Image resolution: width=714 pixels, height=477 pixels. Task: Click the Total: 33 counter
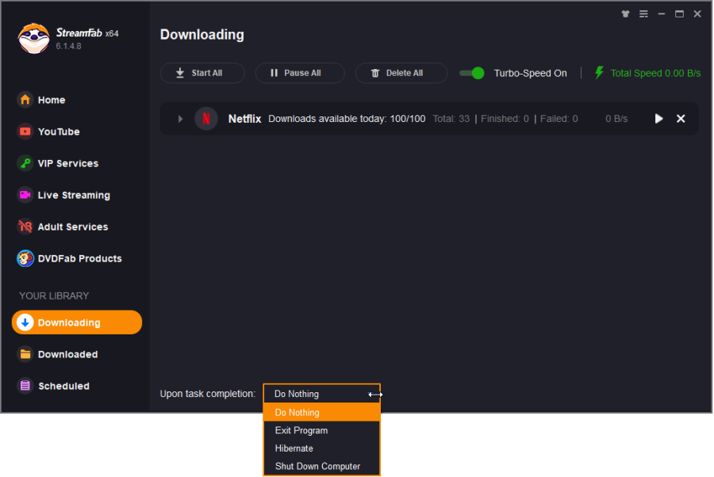pyautogui.click(x=451, y=119)
